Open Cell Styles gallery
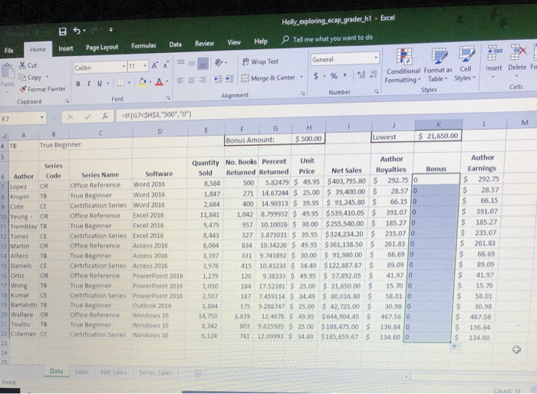 465,64
